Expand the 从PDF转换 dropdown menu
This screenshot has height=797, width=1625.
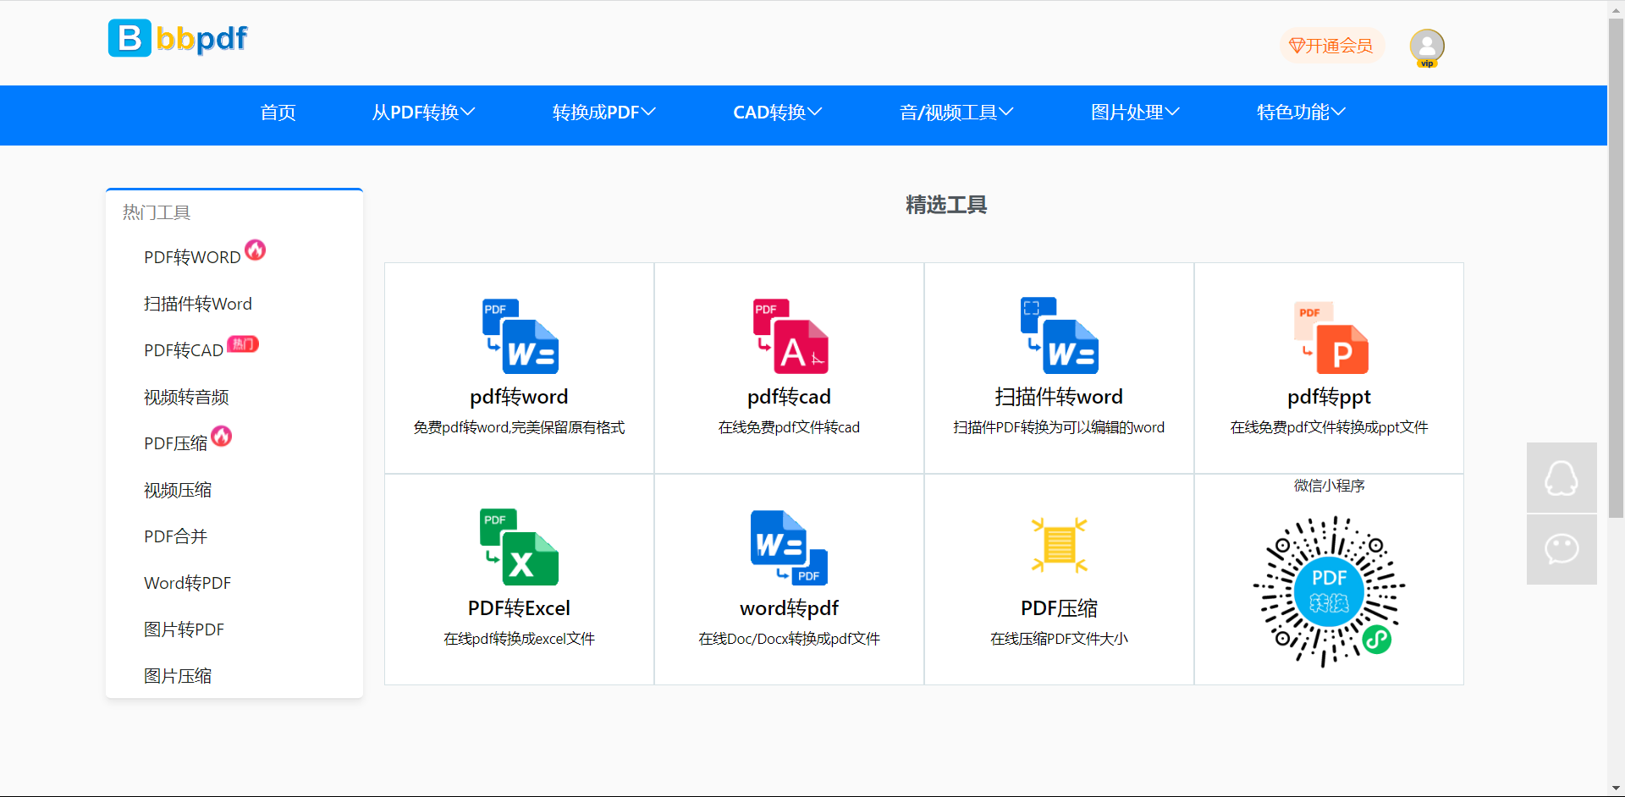coord(423,113)
